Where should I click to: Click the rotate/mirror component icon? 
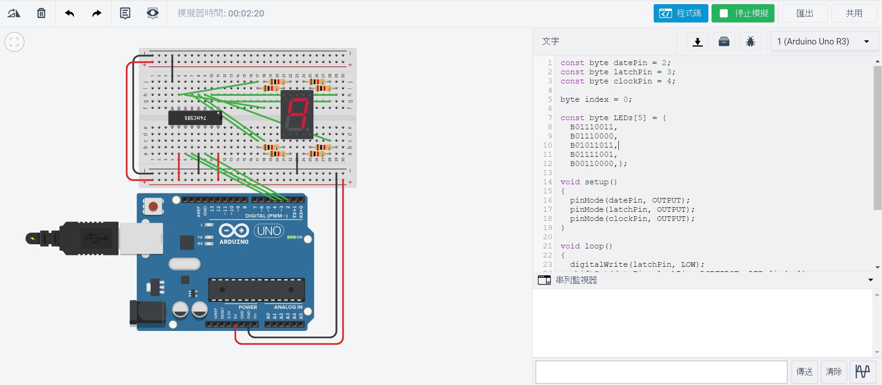tap(14, 13)
